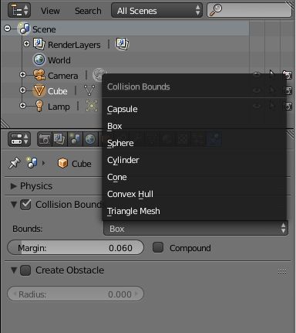Collapse the Scene tree node
Image resolution: width=296 pixels, height=333 pixels.
tap(8, 28)
